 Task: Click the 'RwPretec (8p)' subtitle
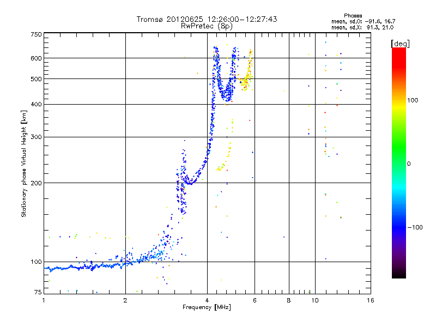207,26
